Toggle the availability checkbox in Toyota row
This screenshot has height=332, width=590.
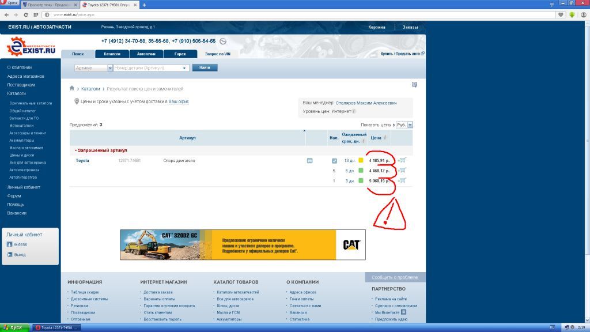point(334,161)
